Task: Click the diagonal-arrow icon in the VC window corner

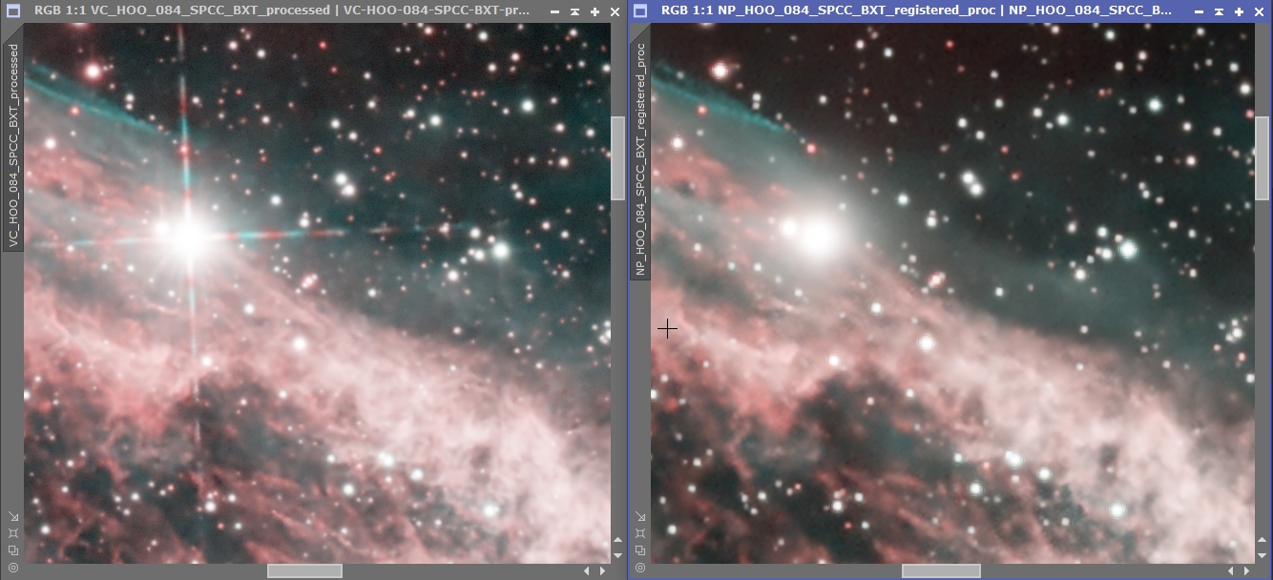Action: coord(12,517)
